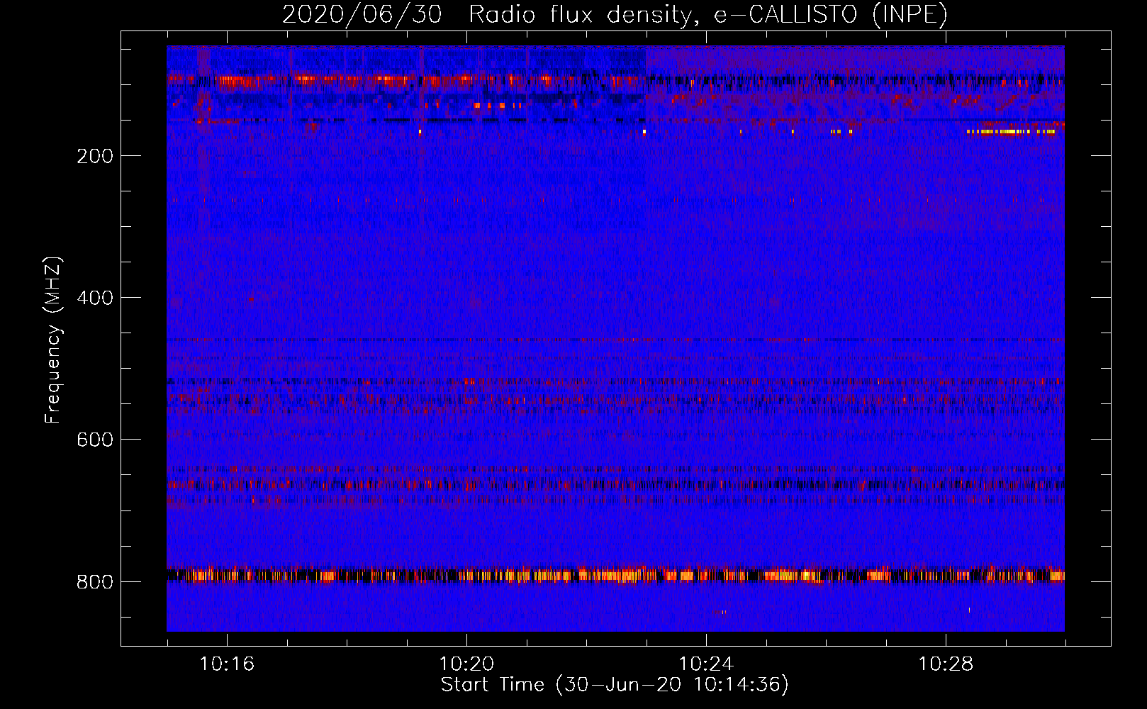This screenshot has height=709, width=1147.
Task: Click the 200 frequency tick label
Action: pyautogui.click(x=95, y=156)
